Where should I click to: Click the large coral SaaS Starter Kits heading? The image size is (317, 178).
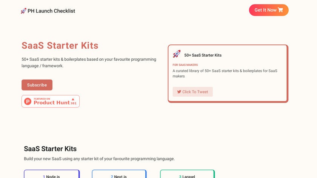(x=60, y=46)
